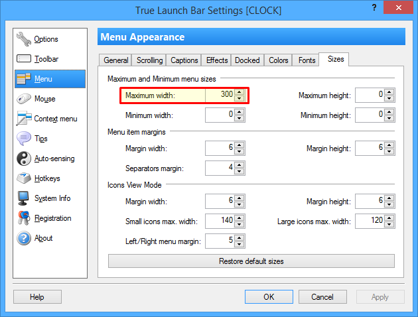The width and height of the screenshot is (418, 317).
Task: Switch to the Scrolling tab
Action: pos(149,60)
